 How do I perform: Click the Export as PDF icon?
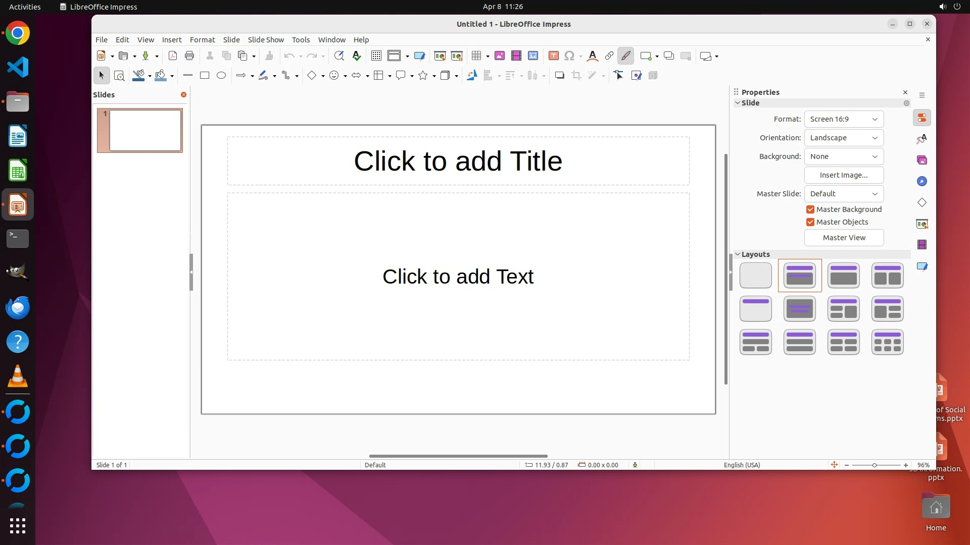tap(173, 56)
